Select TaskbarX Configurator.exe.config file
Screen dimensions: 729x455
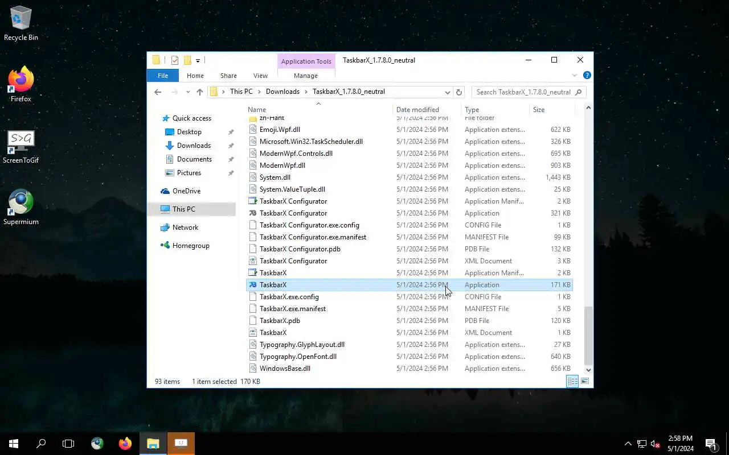409,225
